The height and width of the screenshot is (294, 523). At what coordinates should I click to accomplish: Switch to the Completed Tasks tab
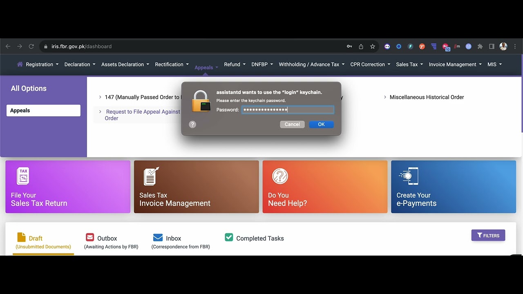pos(254,238)
